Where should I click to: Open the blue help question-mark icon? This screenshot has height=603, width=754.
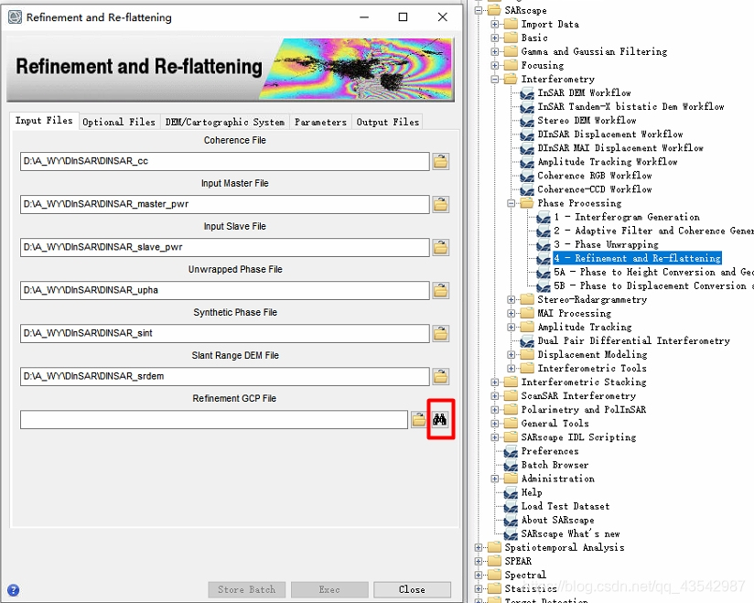tap(14, 590)
